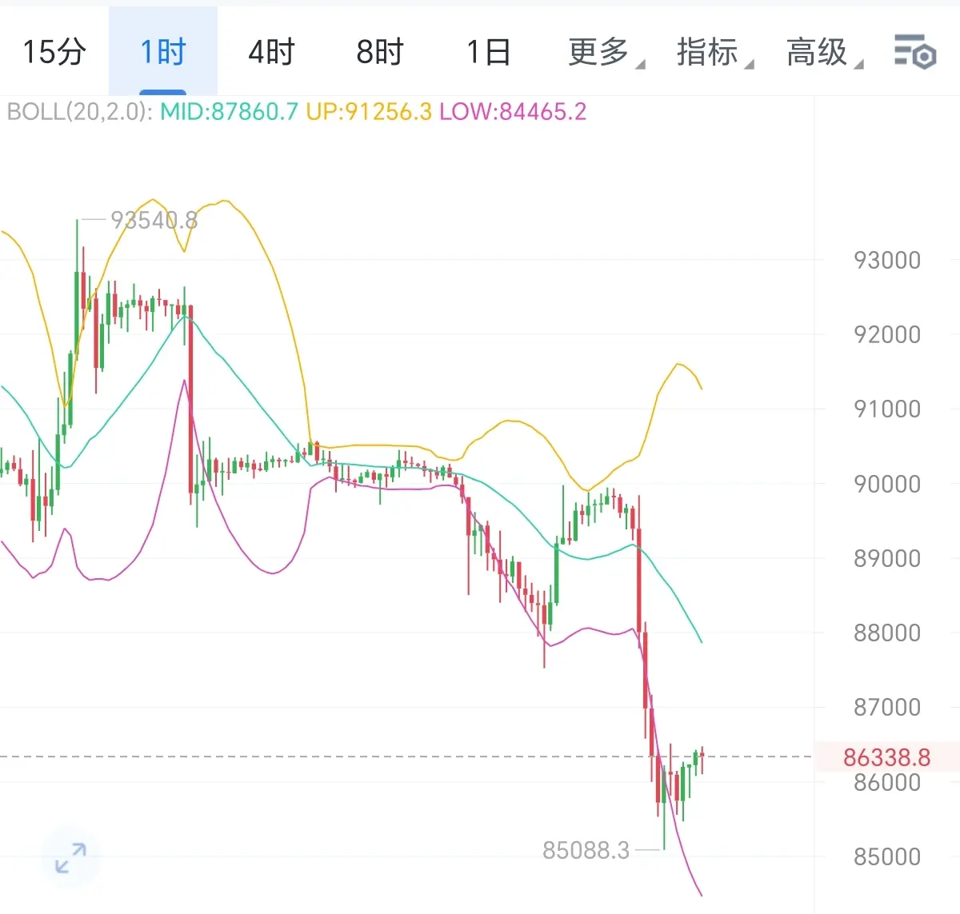960x914 pixels.
Task: Tap the fullscreen expand arrows icon
Action: (x=70, y=858)
